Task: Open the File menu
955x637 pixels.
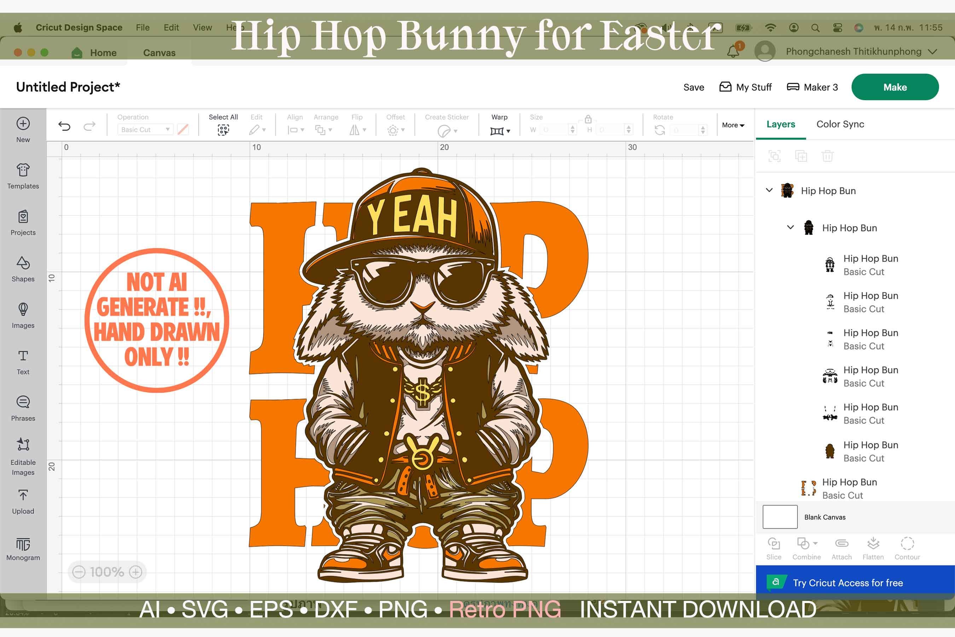Action: point(142,27)
